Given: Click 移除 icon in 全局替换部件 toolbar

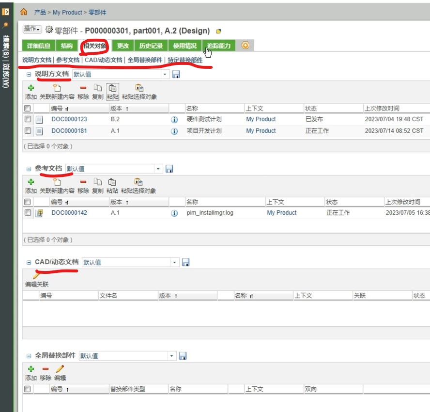Looking at the screenshot, I should 46,369.
